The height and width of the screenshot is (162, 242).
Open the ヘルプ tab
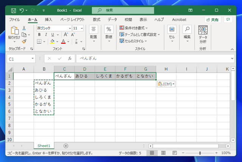tap(159, 20)
